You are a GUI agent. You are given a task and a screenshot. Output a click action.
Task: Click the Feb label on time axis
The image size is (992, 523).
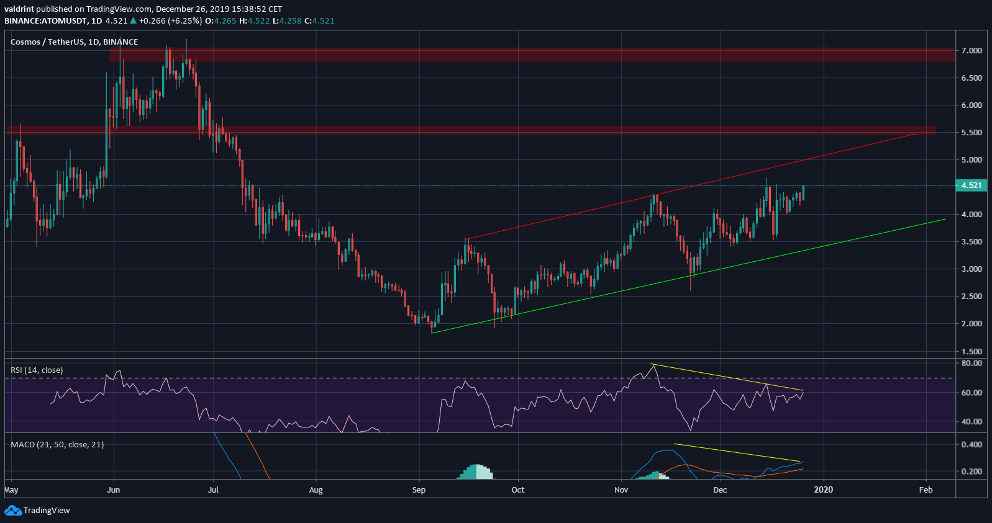pos(926,489)
